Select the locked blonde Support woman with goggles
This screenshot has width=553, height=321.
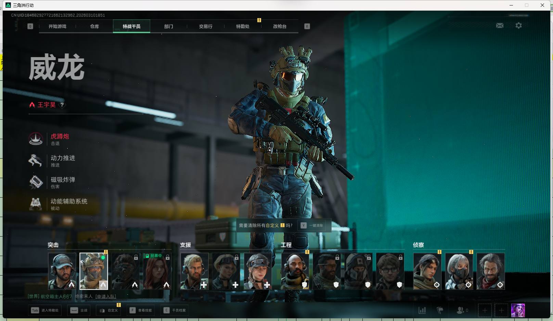coord(226,271)
